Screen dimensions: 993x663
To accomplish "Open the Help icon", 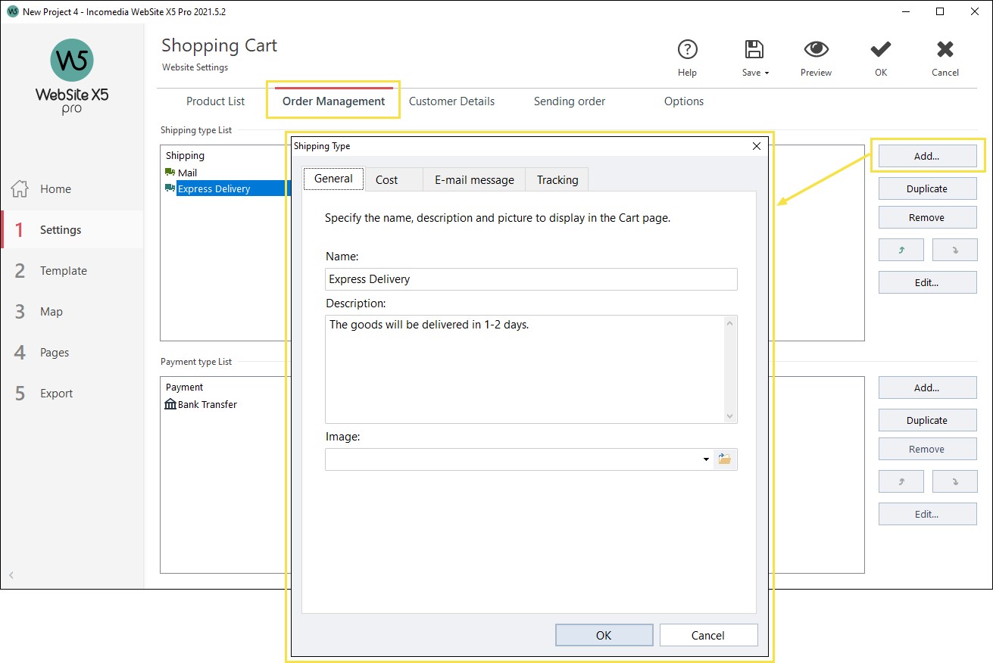I will (687, 50).
